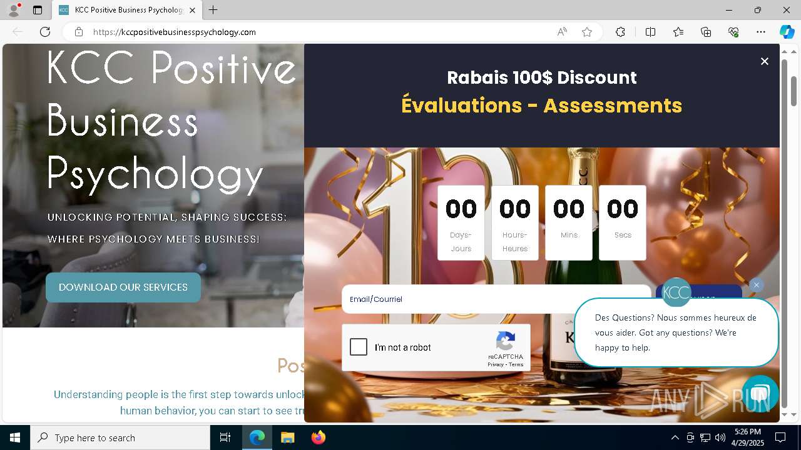The image size is (801, 450).
Task: Open File Explorer from the taskbar
Action: coord(287,437)
